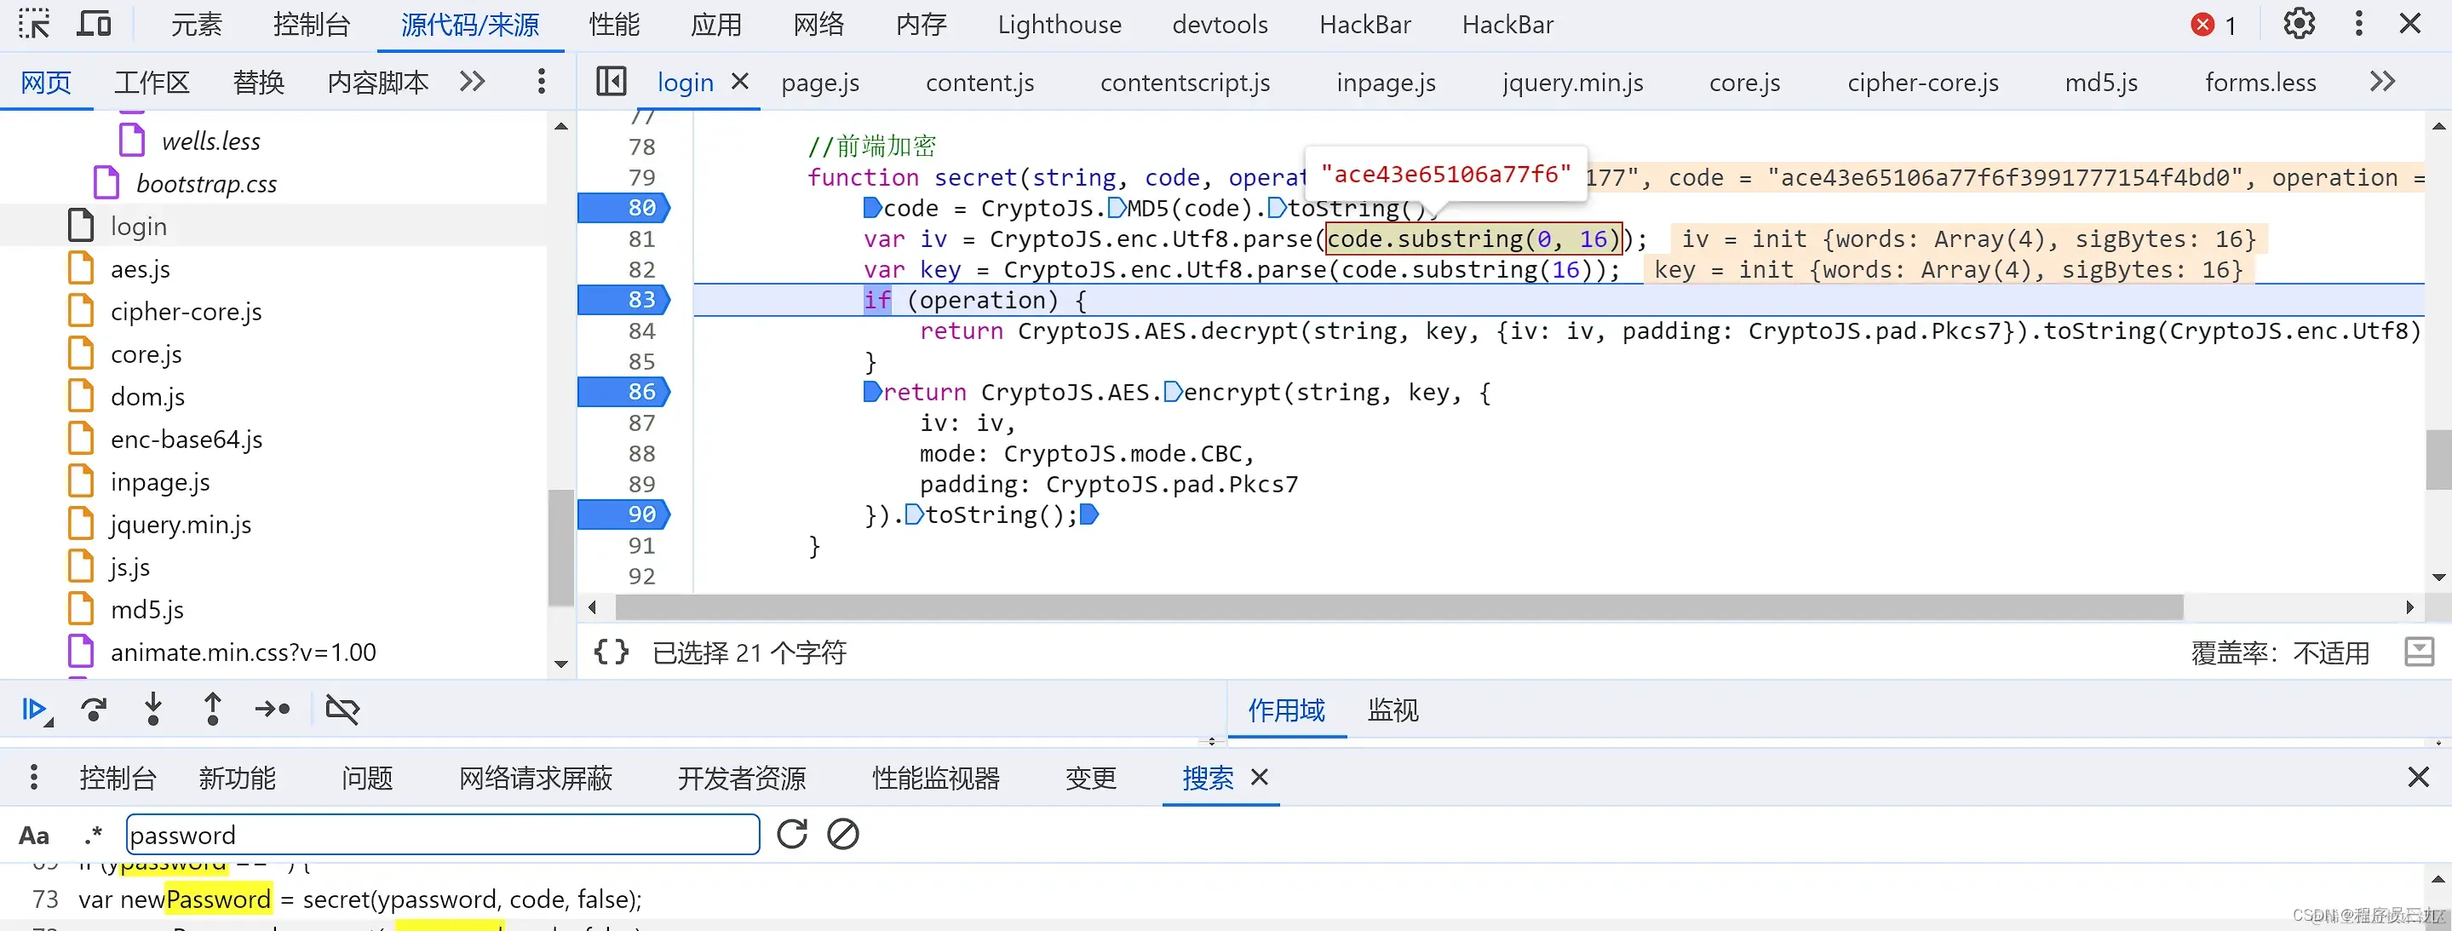
Task: Open the DevTools more options menu
Action: pos(2357,23)
